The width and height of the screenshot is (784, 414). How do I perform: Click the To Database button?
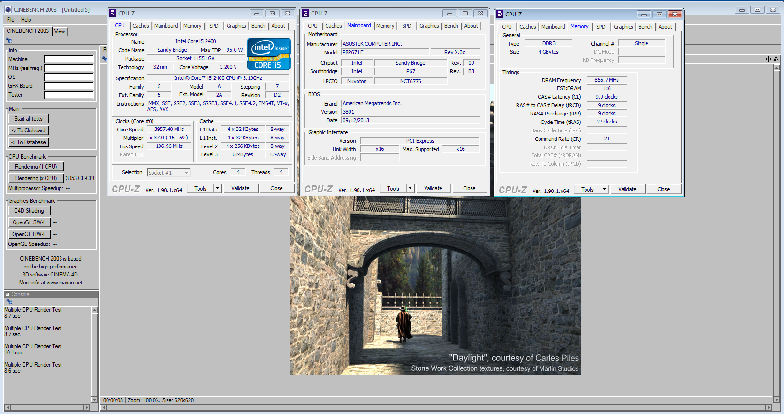coord(29,142)
